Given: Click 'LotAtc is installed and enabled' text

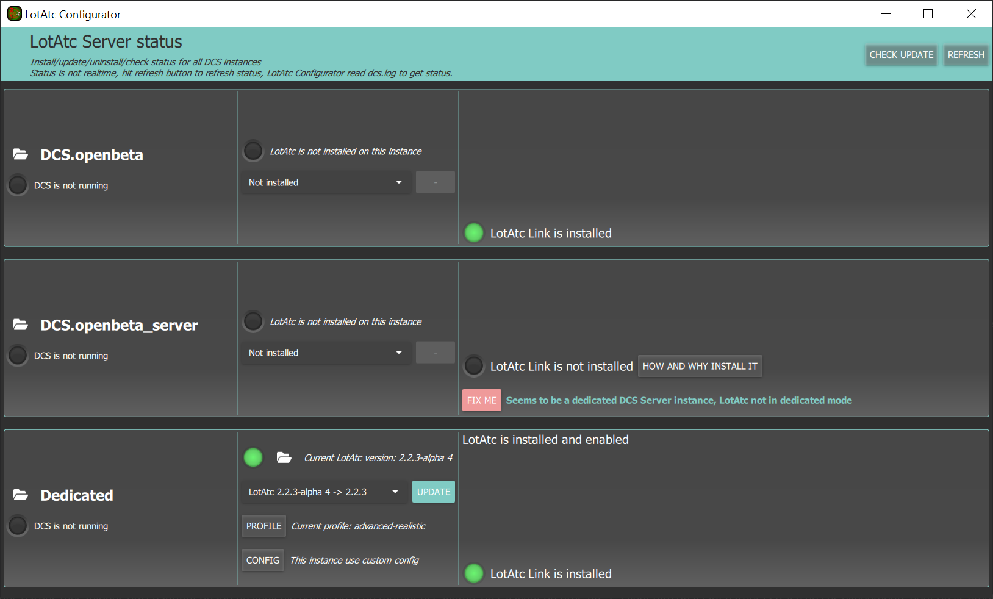Looking at the screenshot, I should [x=545, y=440].
